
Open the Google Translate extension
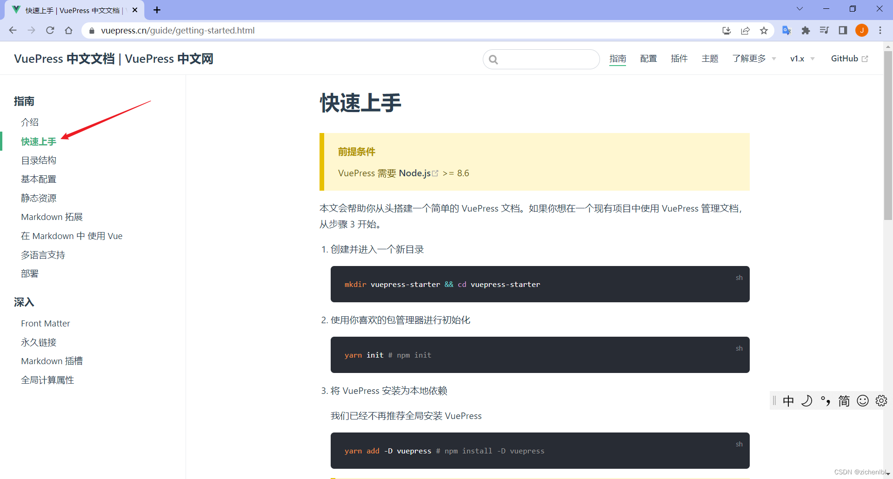click(x=787, y=30)
